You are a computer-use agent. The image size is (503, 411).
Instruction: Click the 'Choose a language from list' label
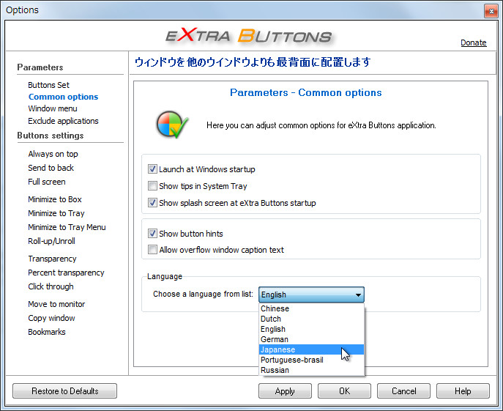(203, 294)
